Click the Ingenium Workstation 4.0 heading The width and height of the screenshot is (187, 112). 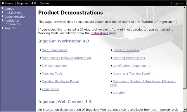click(63, 41)
